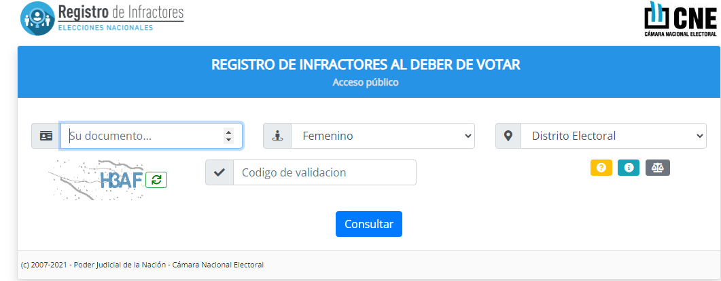Click the CNE Cámara Nacional Electoral logo
The height and width of the screenshot is (281, 721).
click(x=680, y=19)
